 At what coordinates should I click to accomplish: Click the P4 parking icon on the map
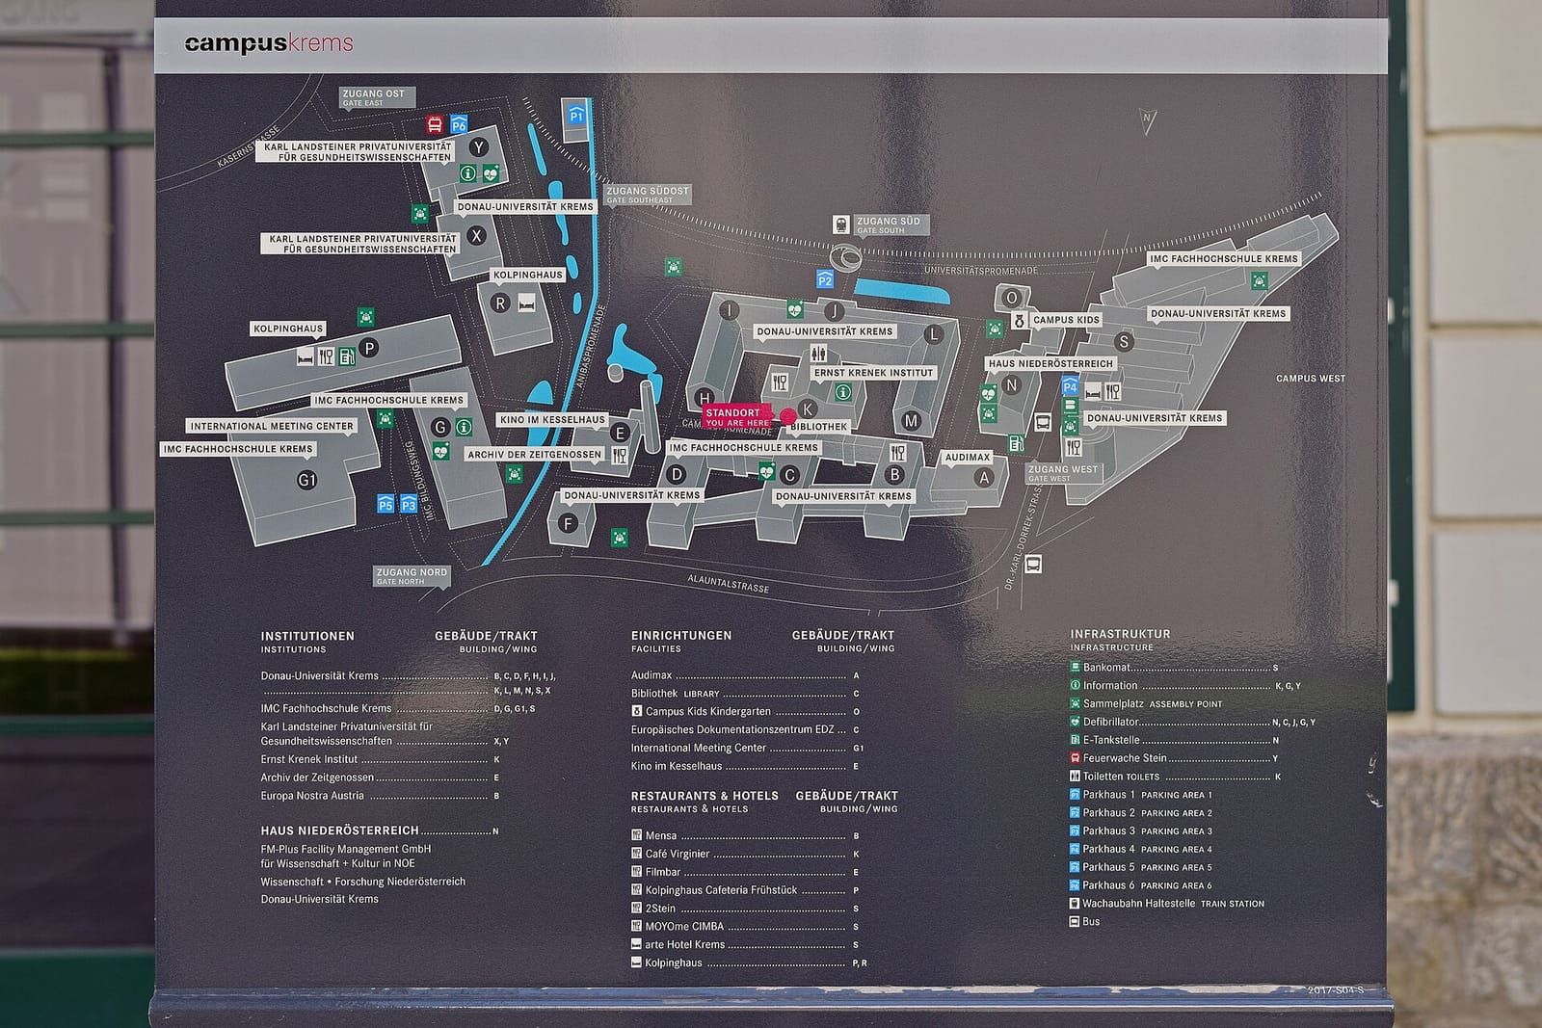click(x=1070, y=387)
